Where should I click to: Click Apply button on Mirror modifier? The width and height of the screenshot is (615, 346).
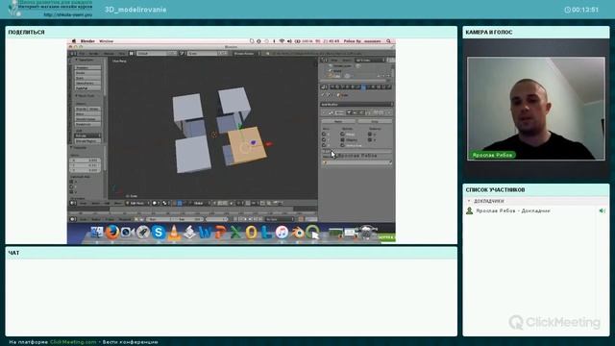click(x=338, y=122)
